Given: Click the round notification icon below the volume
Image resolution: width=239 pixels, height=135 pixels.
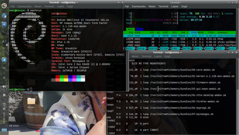Looking at the screenshot, I should pyautogui.click(x=4, y=95).
